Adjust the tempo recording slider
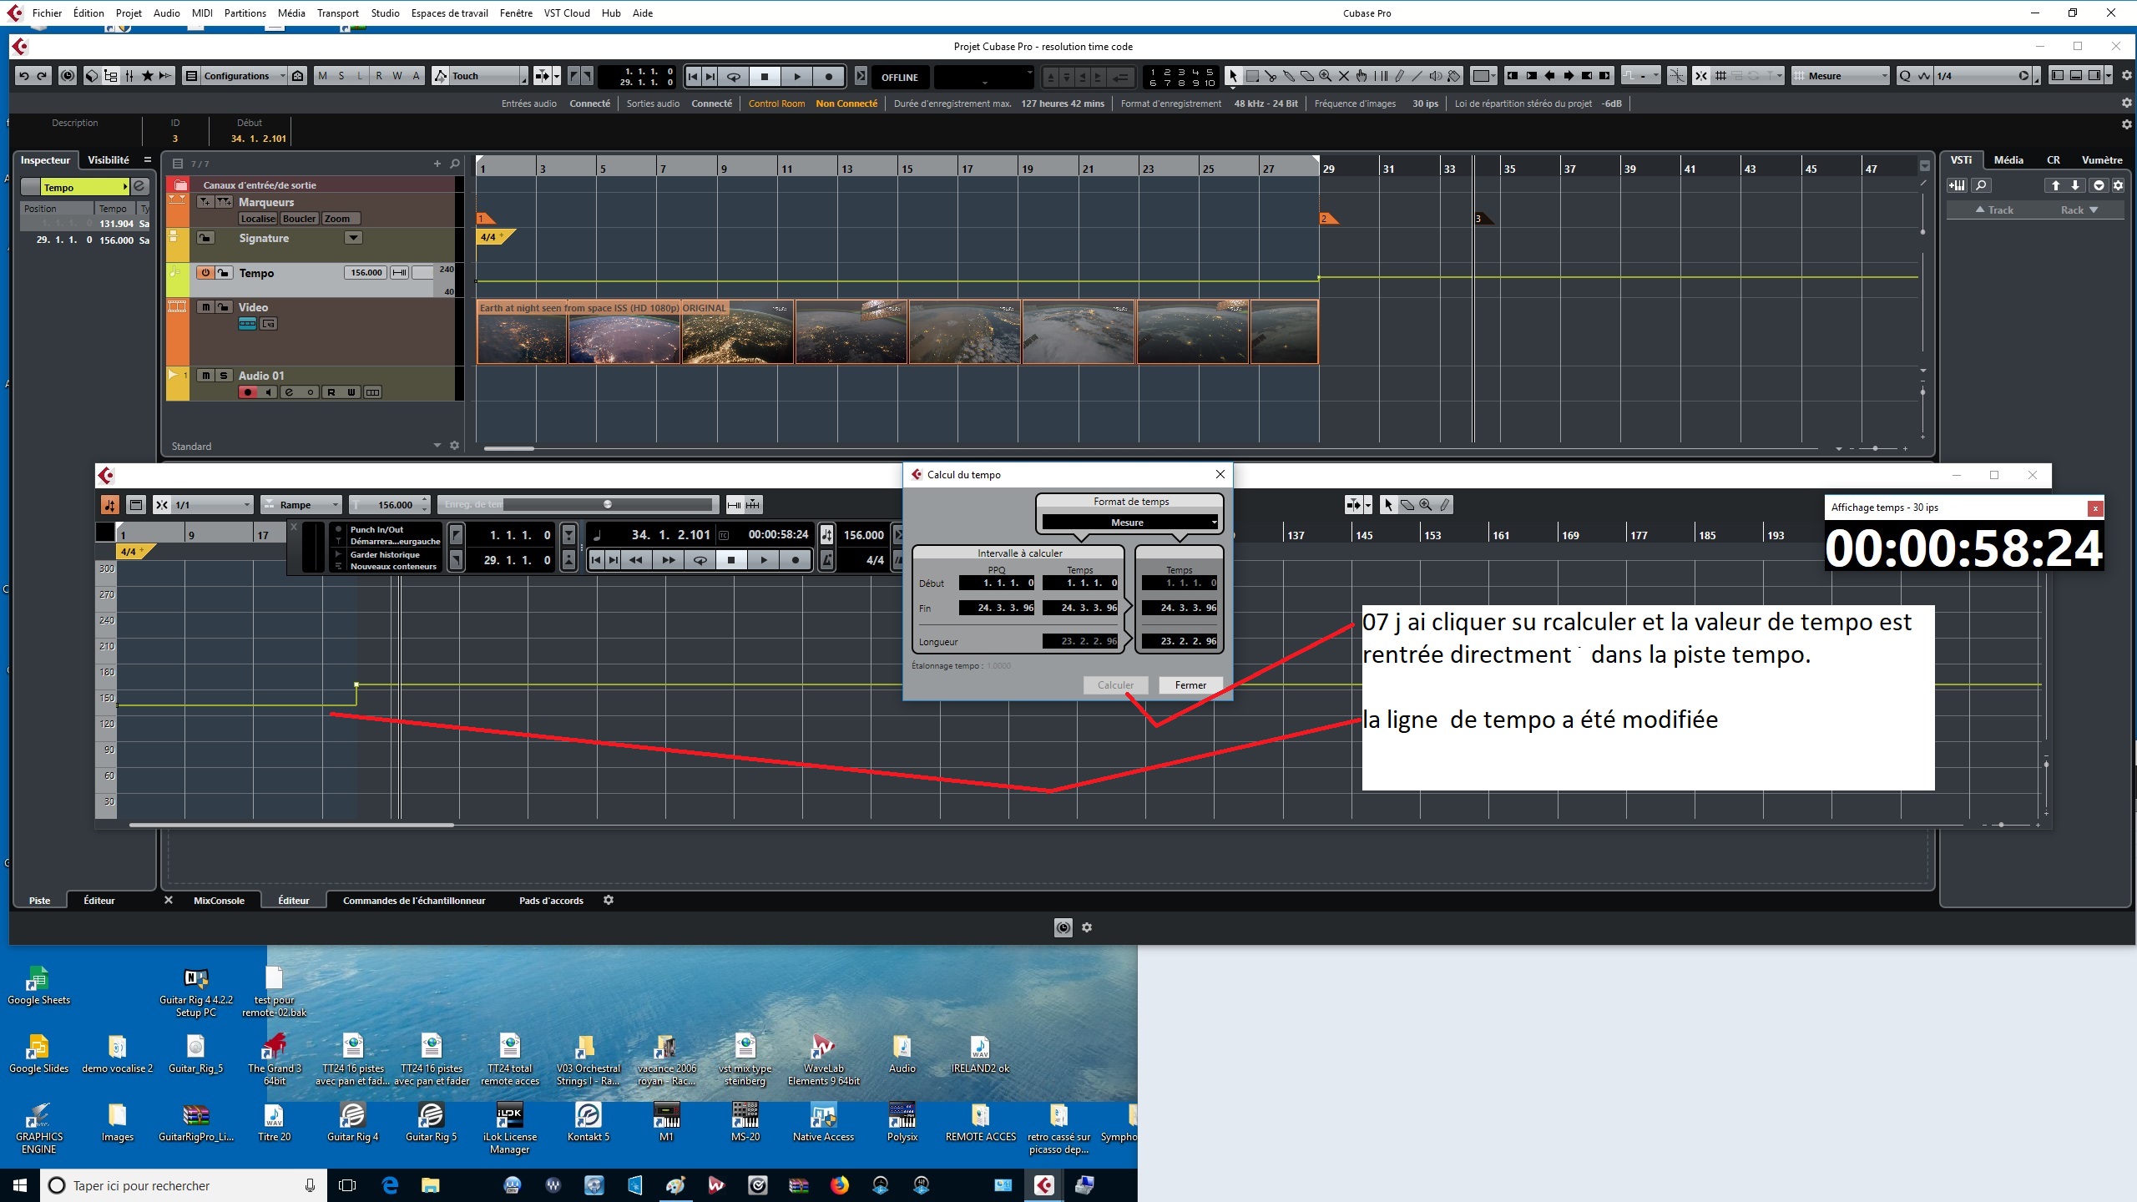This screenshot has height=1202, width=2137. coord(608,504)
